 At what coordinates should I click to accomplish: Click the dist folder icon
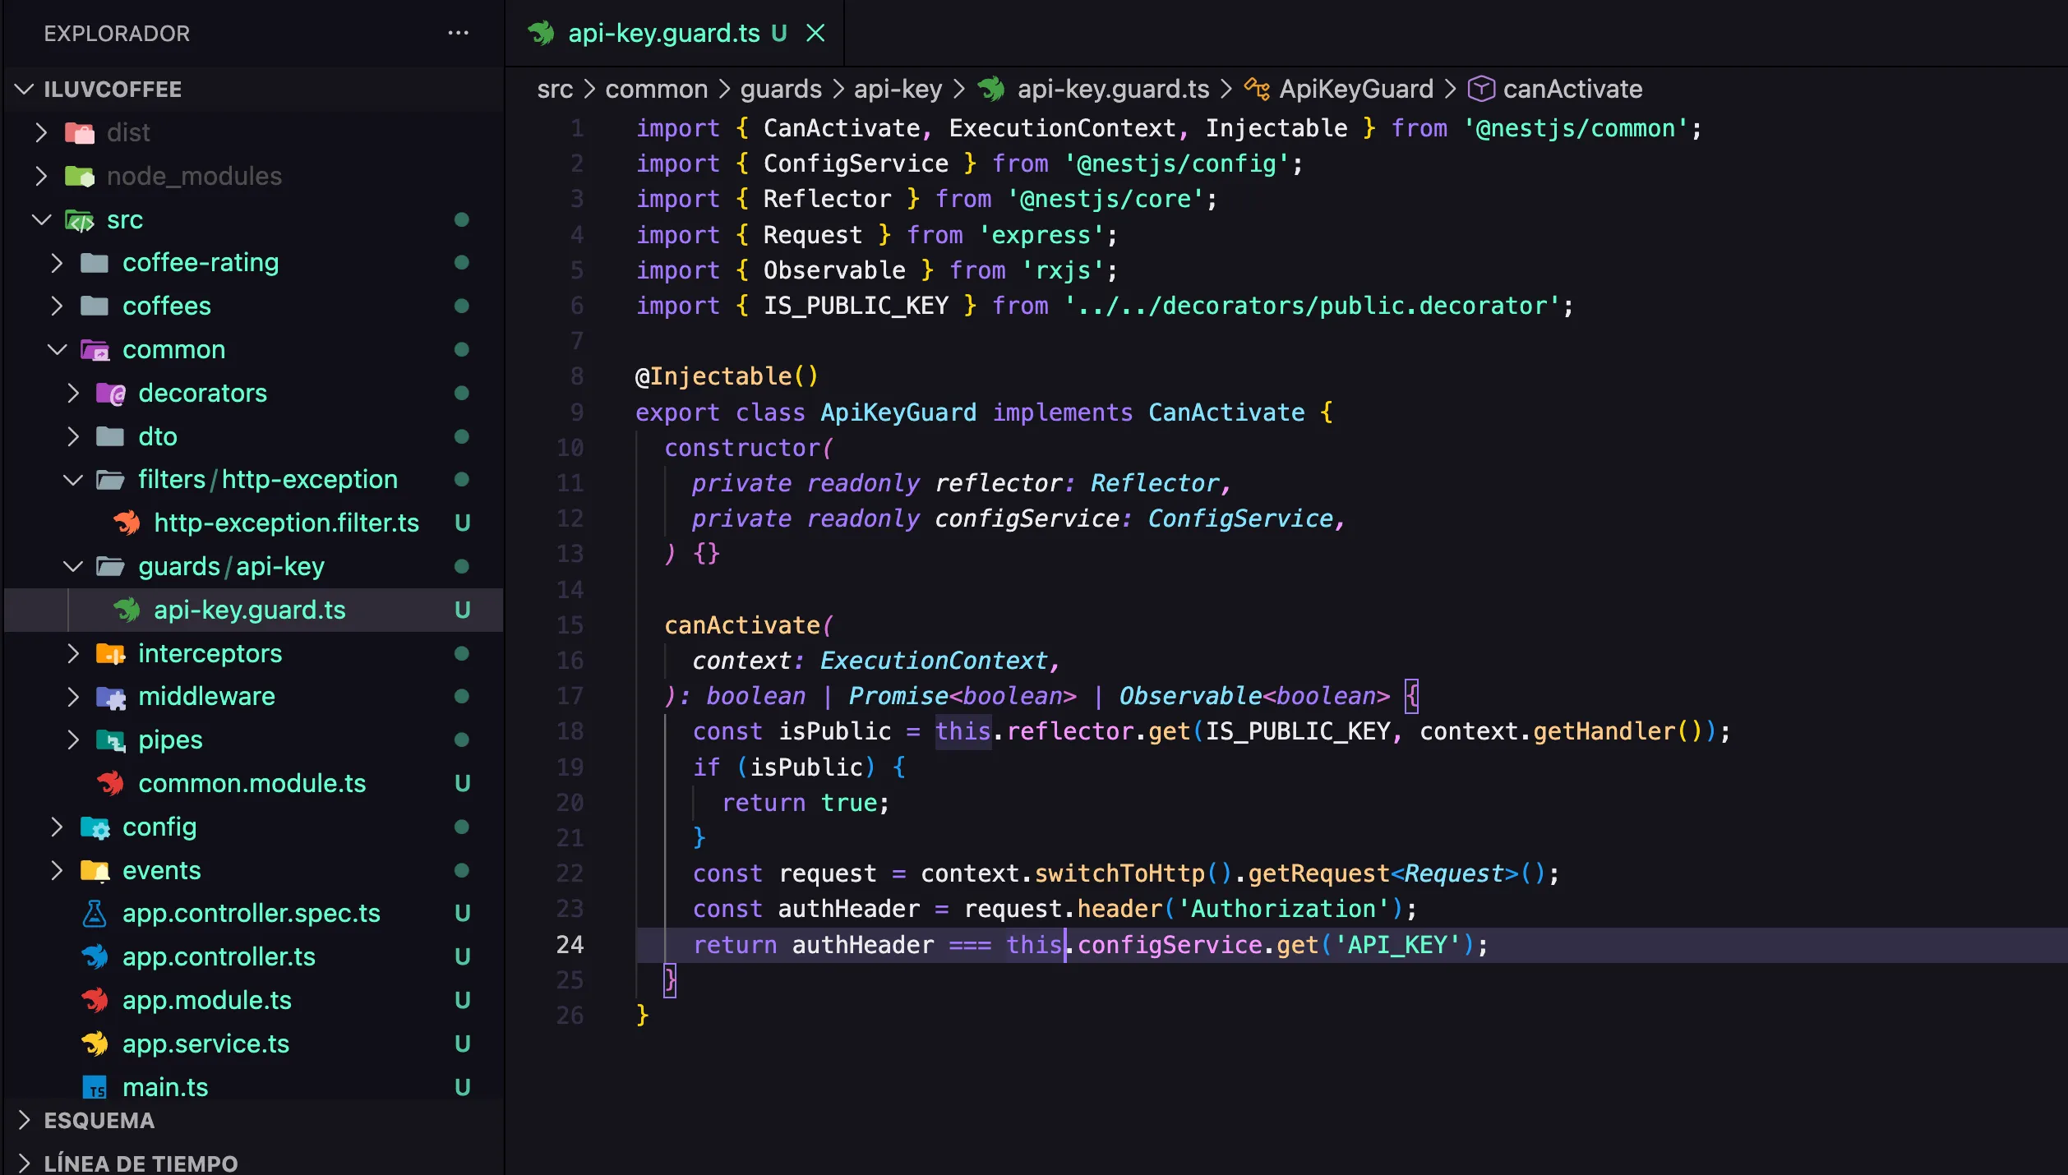click(80, 132)
